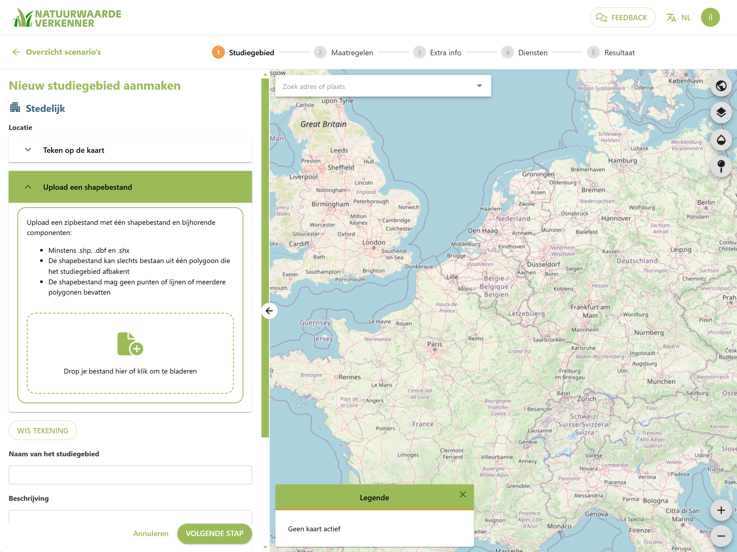The image size is (737, 552).
Task: Go to step 2 Maatregelen
Action: coord(343,53)
